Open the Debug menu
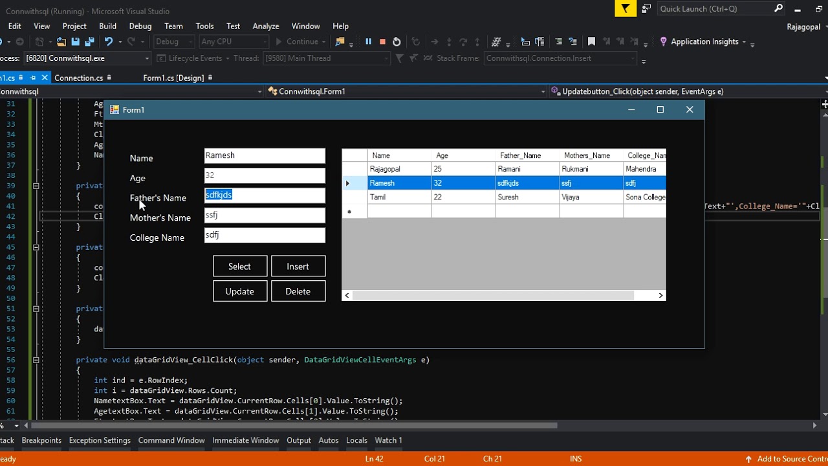The image size is (828, 466). pyautogui.click(x=140, y=26)
